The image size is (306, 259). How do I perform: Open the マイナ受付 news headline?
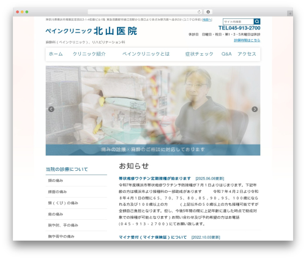[153, 237]
